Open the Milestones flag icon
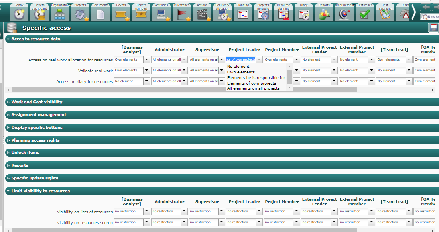Viewport: 439px width, 232px height. coord(182,14)
